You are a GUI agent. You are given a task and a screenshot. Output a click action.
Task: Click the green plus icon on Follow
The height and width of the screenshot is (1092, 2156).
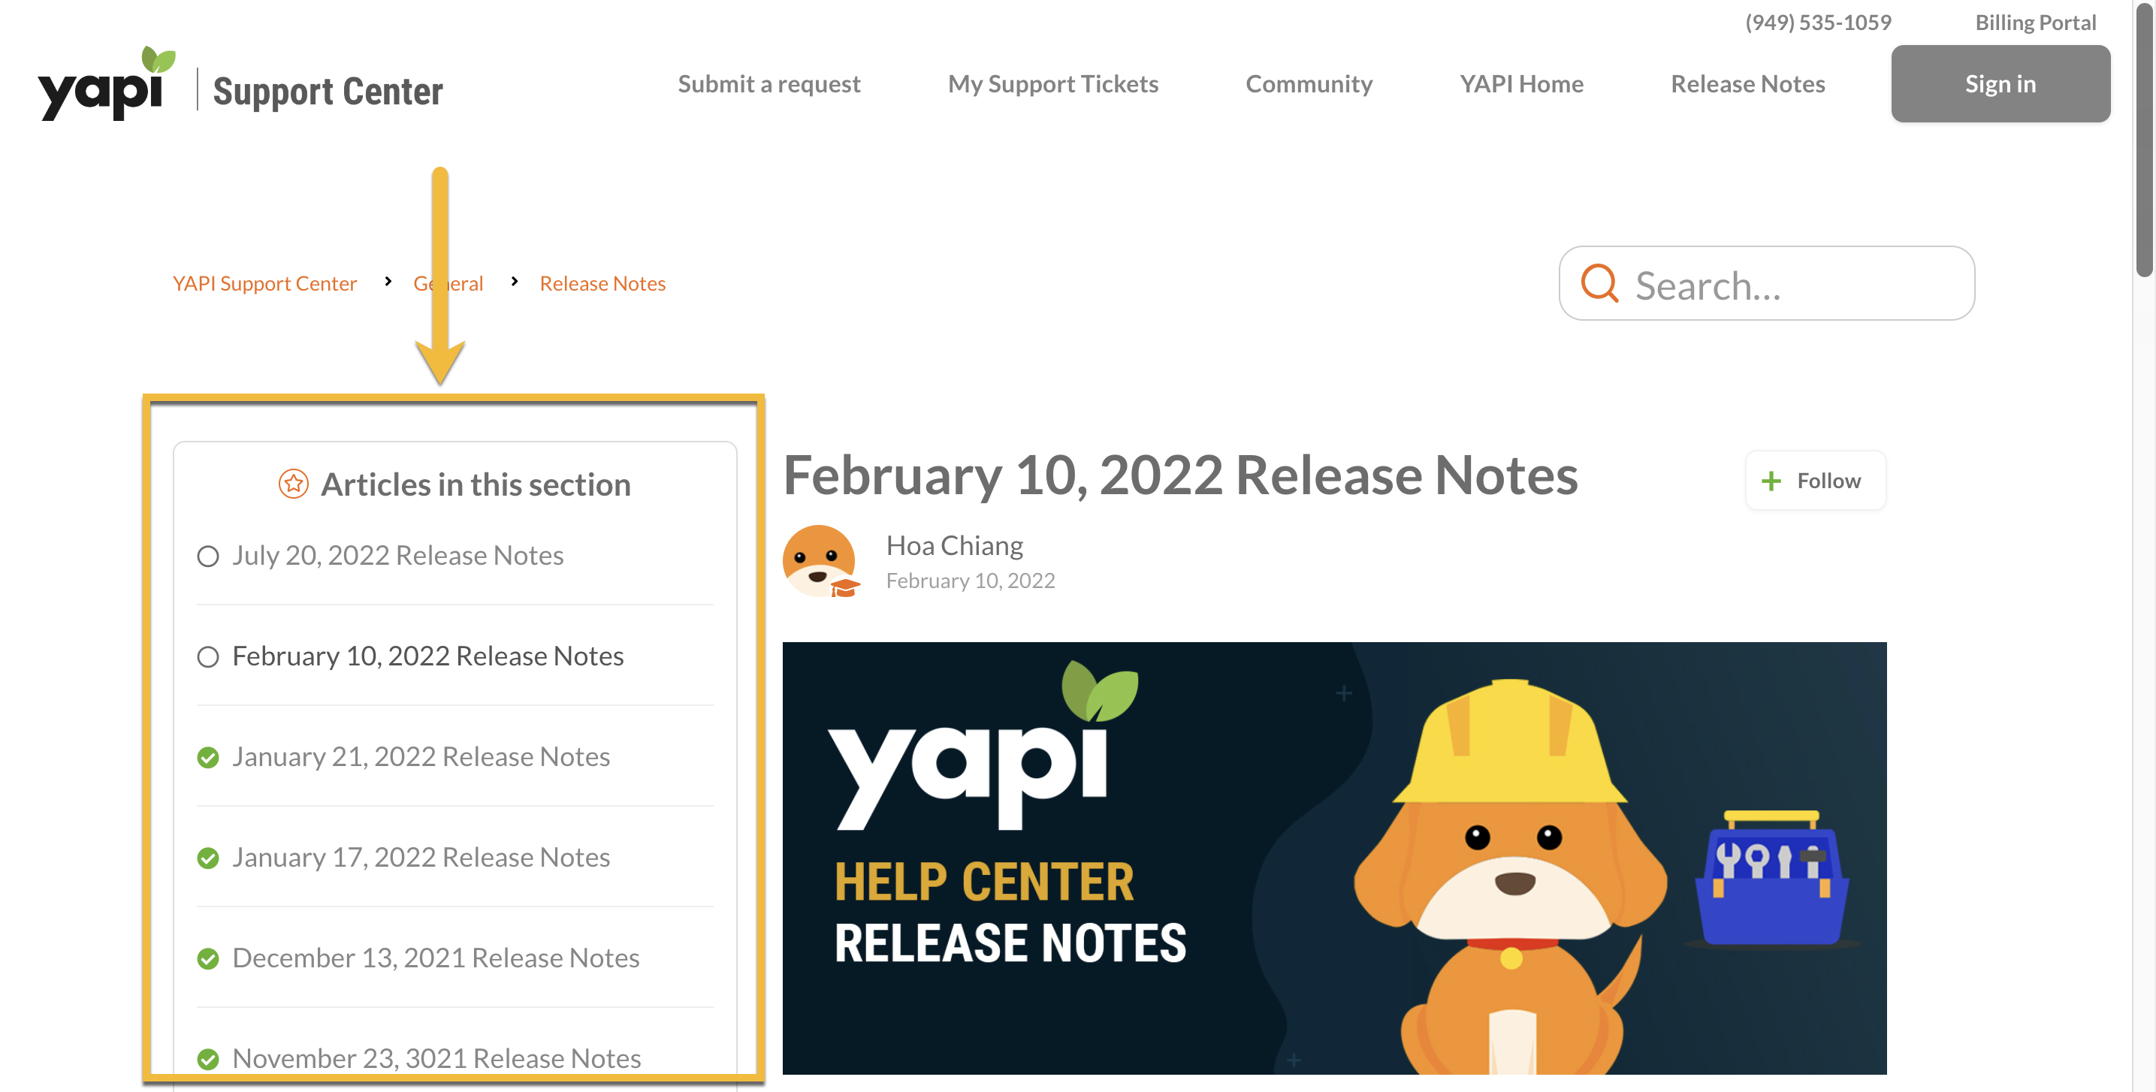pyautogui.click(x=1771, y=481)
